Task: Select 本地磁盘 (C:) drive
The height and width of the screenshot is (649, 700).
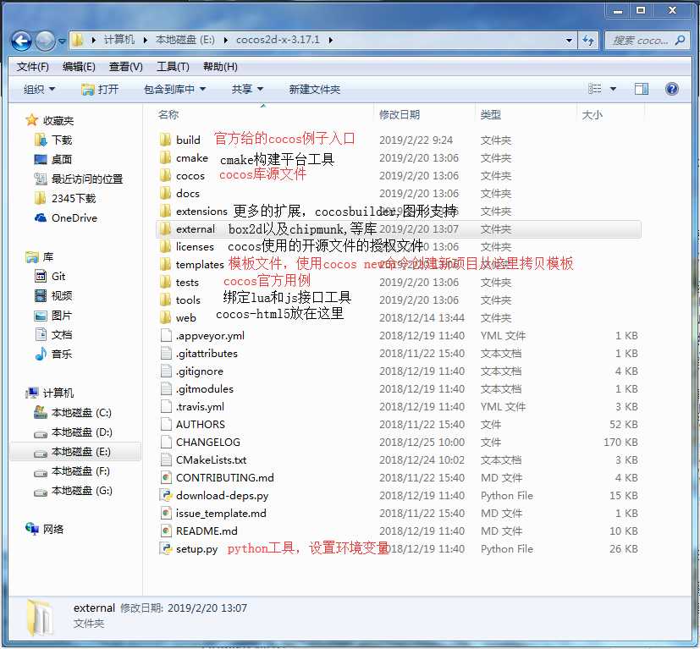Action: pos(73,412)
